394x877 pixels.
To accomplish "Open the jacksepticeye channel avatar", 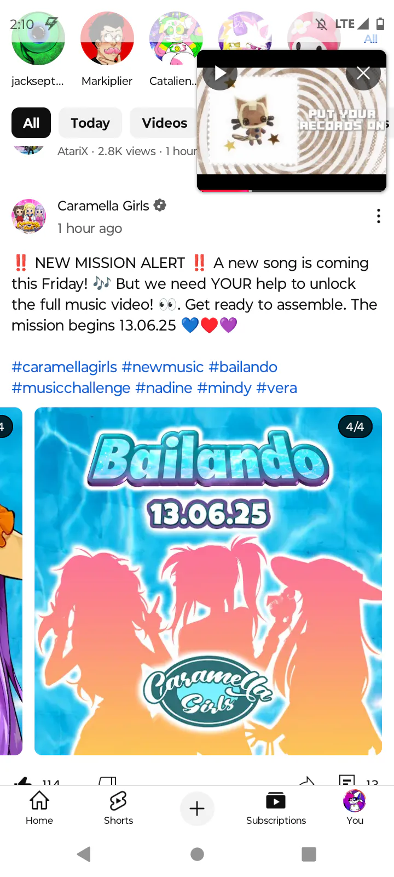I will [38, 38].
